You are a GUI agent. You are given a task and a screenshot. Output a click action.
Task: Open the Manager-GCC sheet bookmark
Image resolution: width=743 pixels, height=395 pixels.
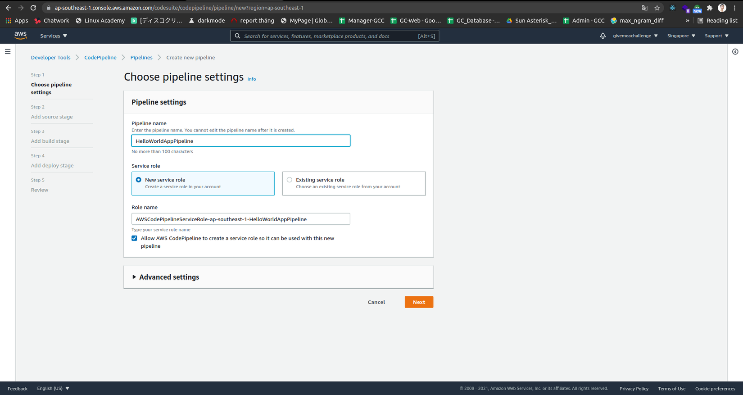[x=362, y=20]
